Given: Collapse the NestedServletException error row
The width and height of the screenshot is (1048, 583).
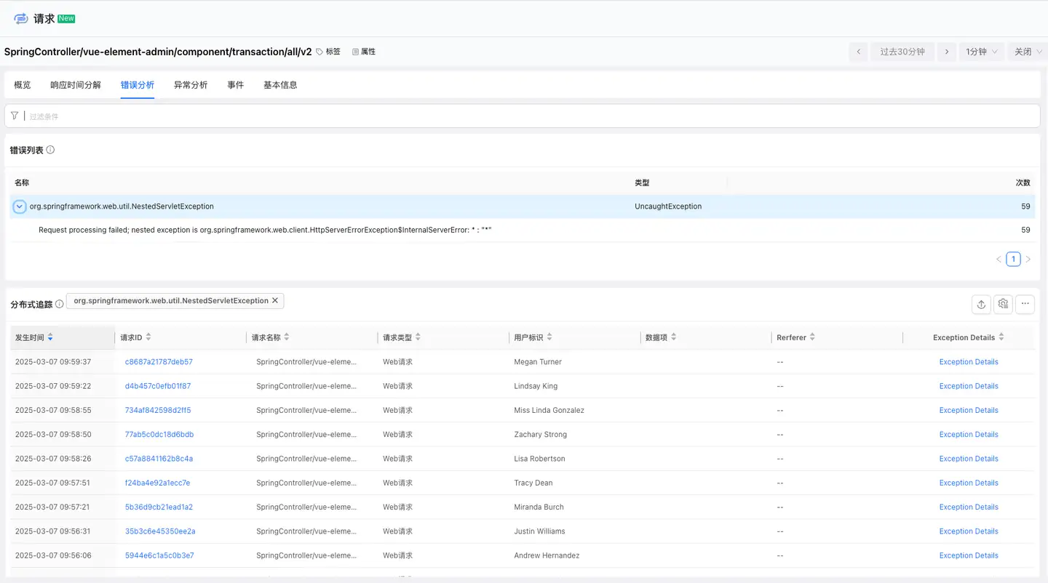Looking at the screenshot, I should (20, 206).
